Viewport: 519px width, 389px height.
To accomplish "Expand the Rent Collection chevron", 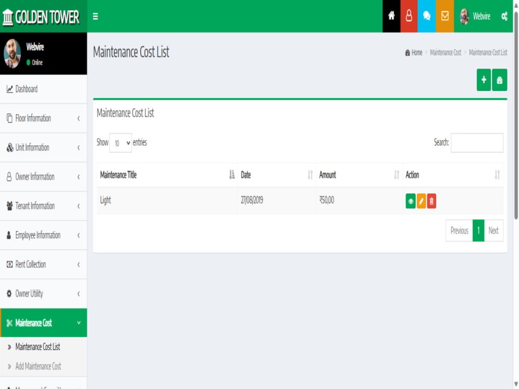I will [78, 265].
